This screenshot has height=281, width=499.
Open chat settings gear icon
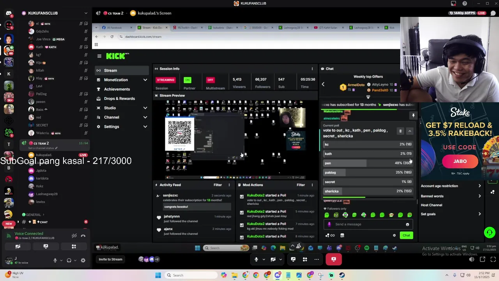click(394, 235)
